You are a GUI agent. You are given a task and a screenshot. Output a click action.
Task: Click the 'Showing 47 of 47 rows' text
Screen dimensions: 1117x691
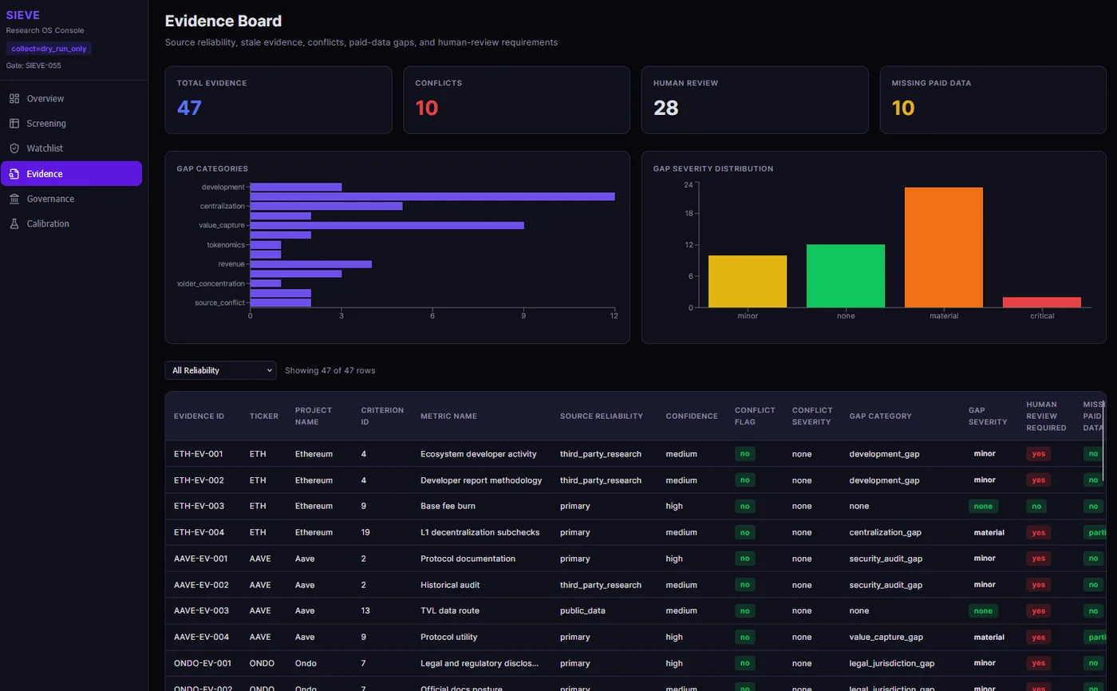tap(330, 370)
